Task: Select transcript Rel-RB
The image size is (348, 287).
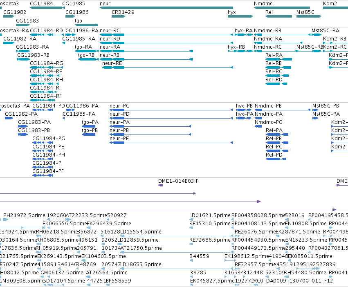Action: (x=278, y=67)
